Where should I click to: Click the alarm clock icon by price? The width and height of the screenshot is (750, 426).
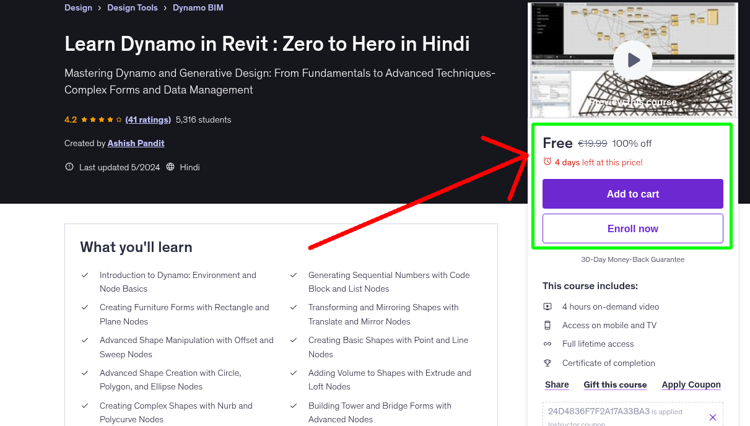[x=547, y=162]
